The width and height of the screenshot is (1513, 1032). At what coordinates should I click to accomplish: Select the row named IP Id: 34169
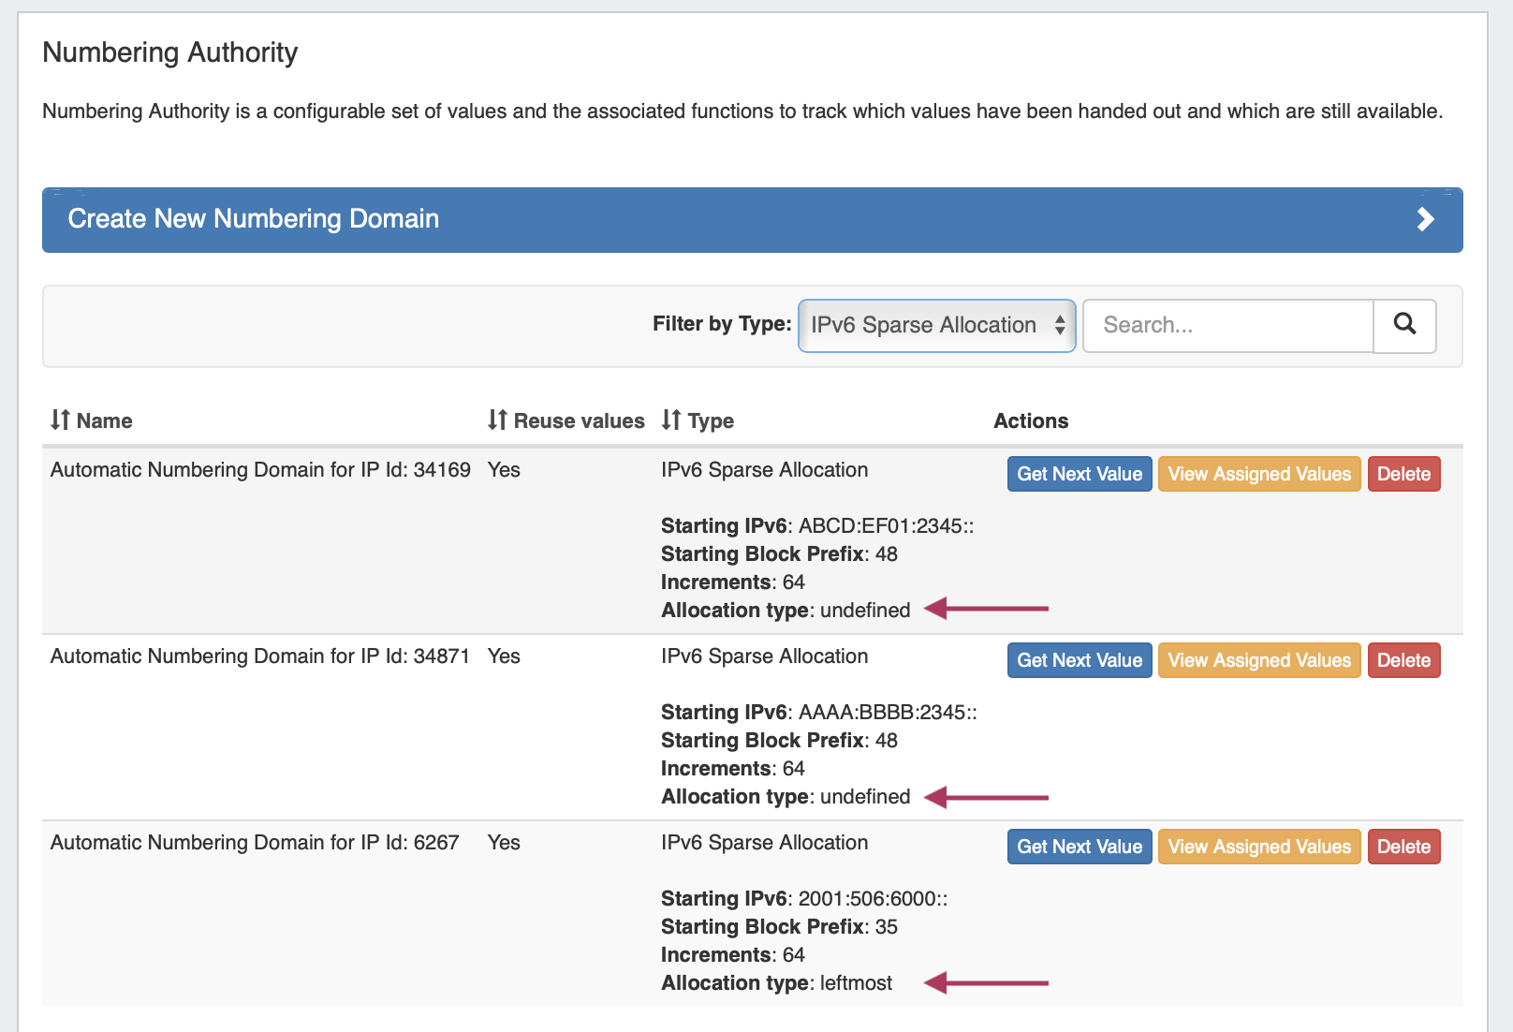(x=260, y=470)
